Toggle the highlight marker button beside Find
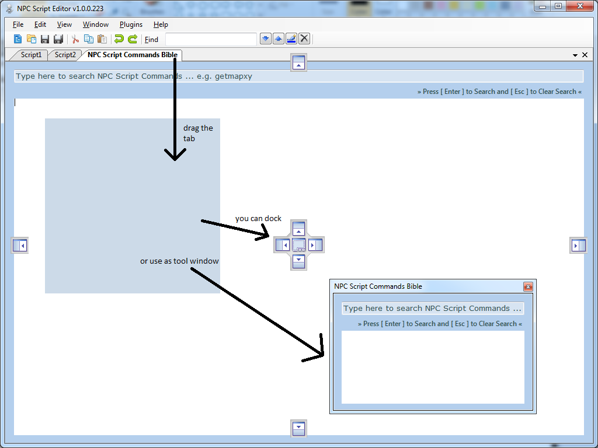The image size is (598, 448). coord(291,39)
